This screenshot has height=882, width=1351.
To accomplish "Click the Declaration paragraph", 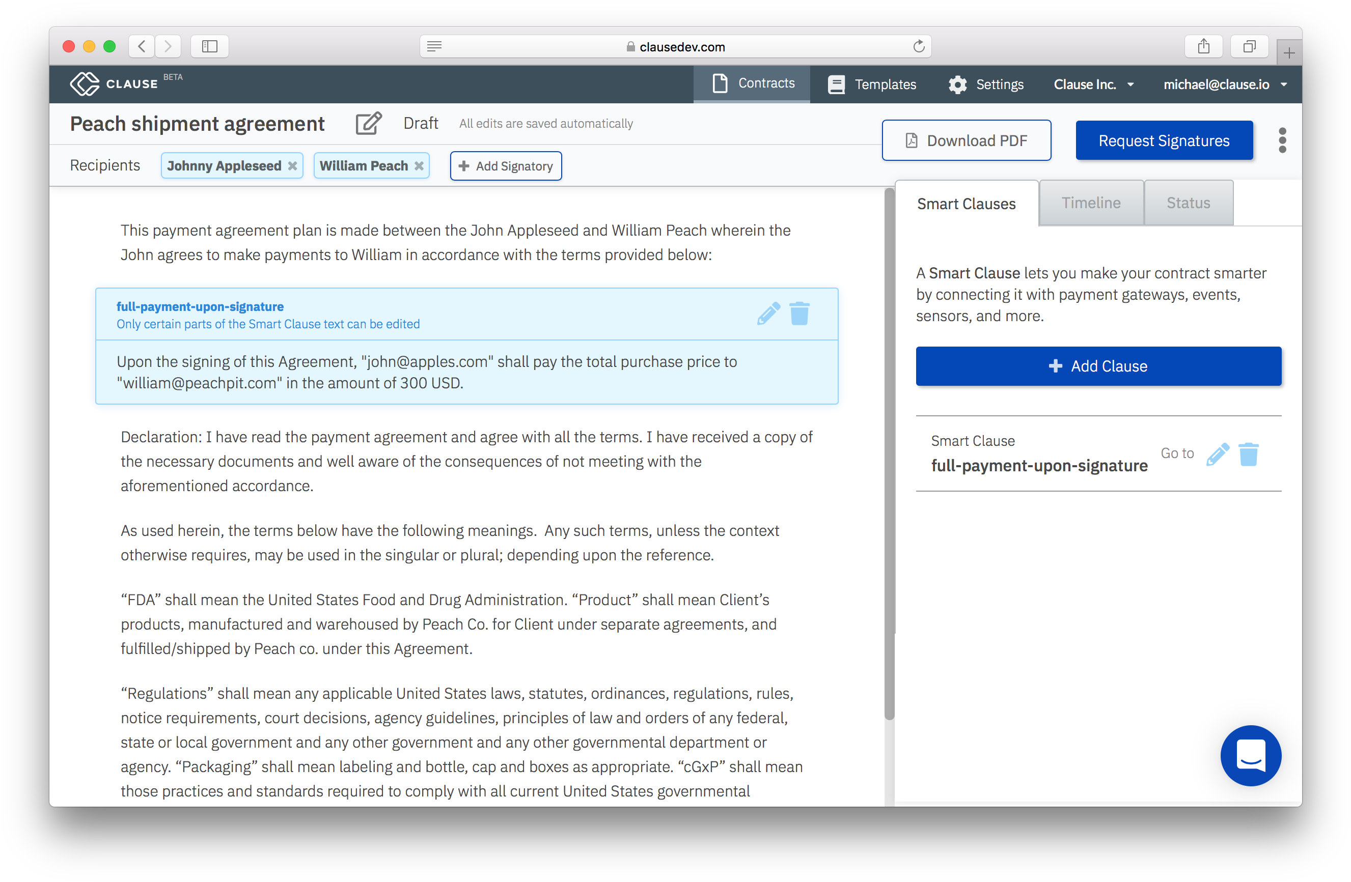I will coord(466,461).
